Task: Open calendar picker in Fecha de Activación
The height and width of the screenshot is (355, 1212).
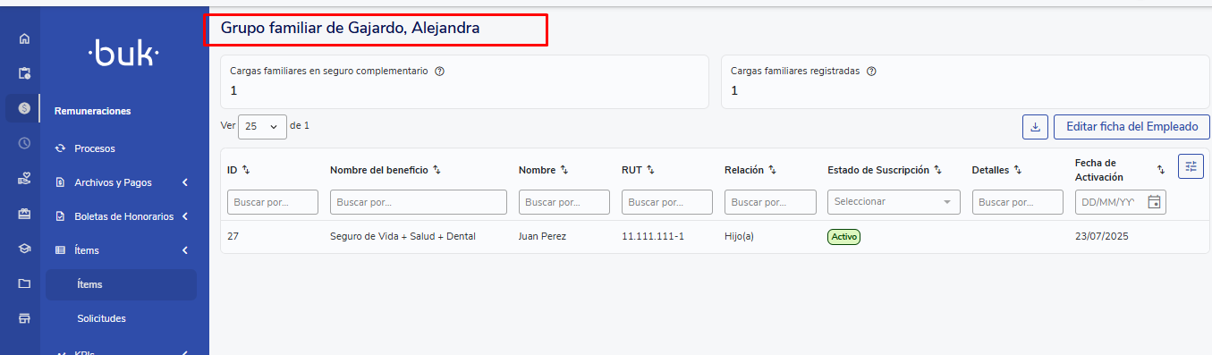Action: coord(1154,202)
